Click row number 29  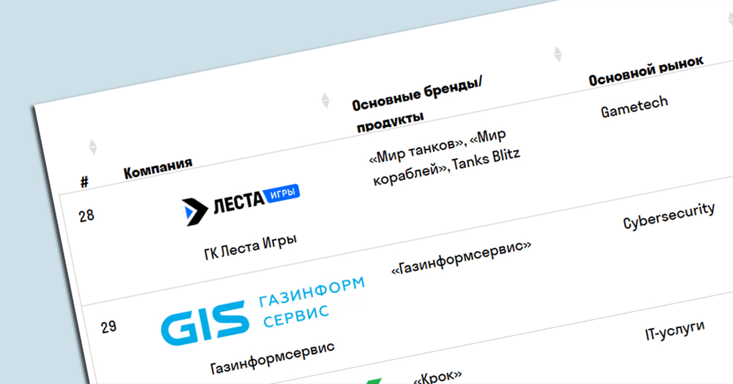[109, 327]
